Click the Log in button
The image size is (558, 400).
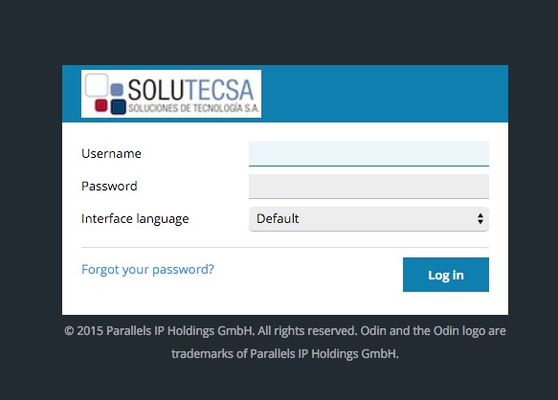pos(446,275)
